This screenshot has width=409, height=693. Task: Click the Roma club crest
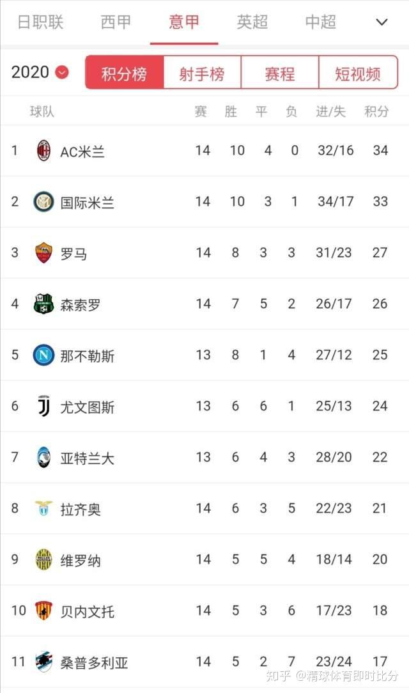[x=43, y=253]
